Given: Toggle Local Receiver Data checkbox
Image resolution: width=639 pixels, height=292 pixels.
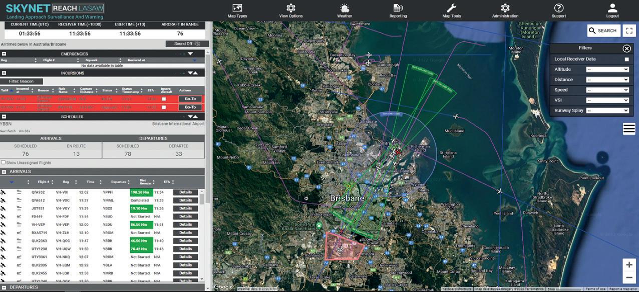Looking at the screenshot, I should (626, 59).
